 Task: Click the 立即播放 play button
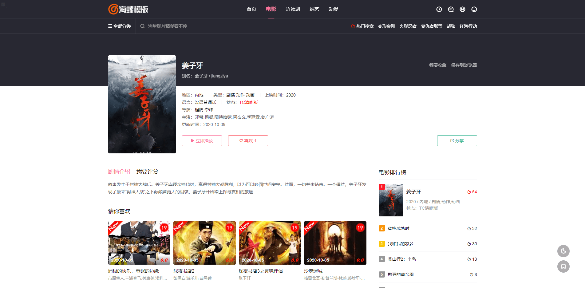pos(202,141)
